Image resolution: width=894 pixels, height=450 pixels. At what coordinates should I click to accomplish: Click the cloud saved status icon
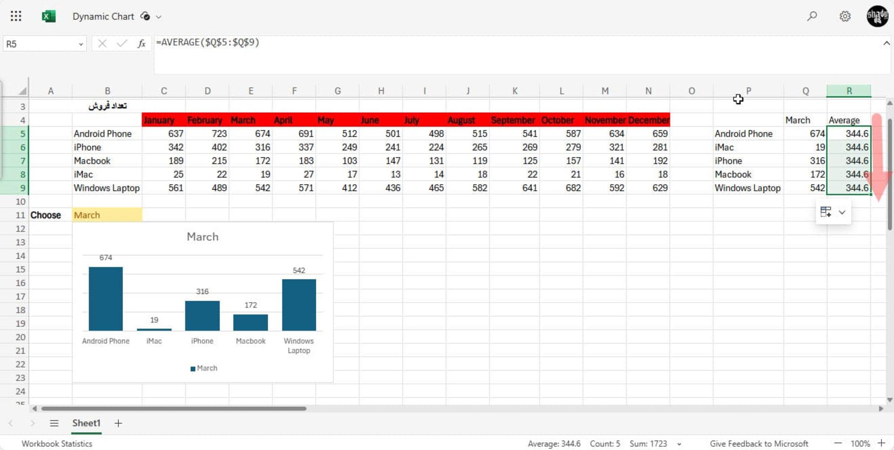(145, 16)
